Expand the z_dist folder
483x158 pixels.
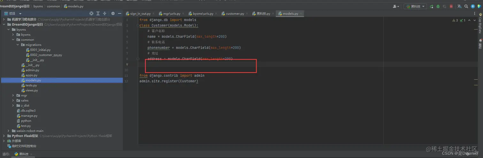pos(13,105)
